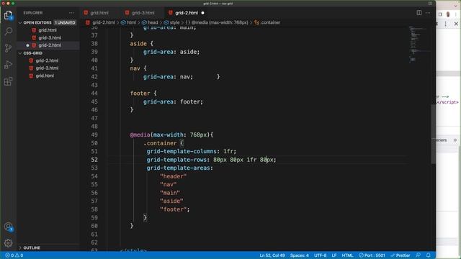461x259 pixels.
Task: Click Live Server Port: 5501 status item
Action: point(372,255)
